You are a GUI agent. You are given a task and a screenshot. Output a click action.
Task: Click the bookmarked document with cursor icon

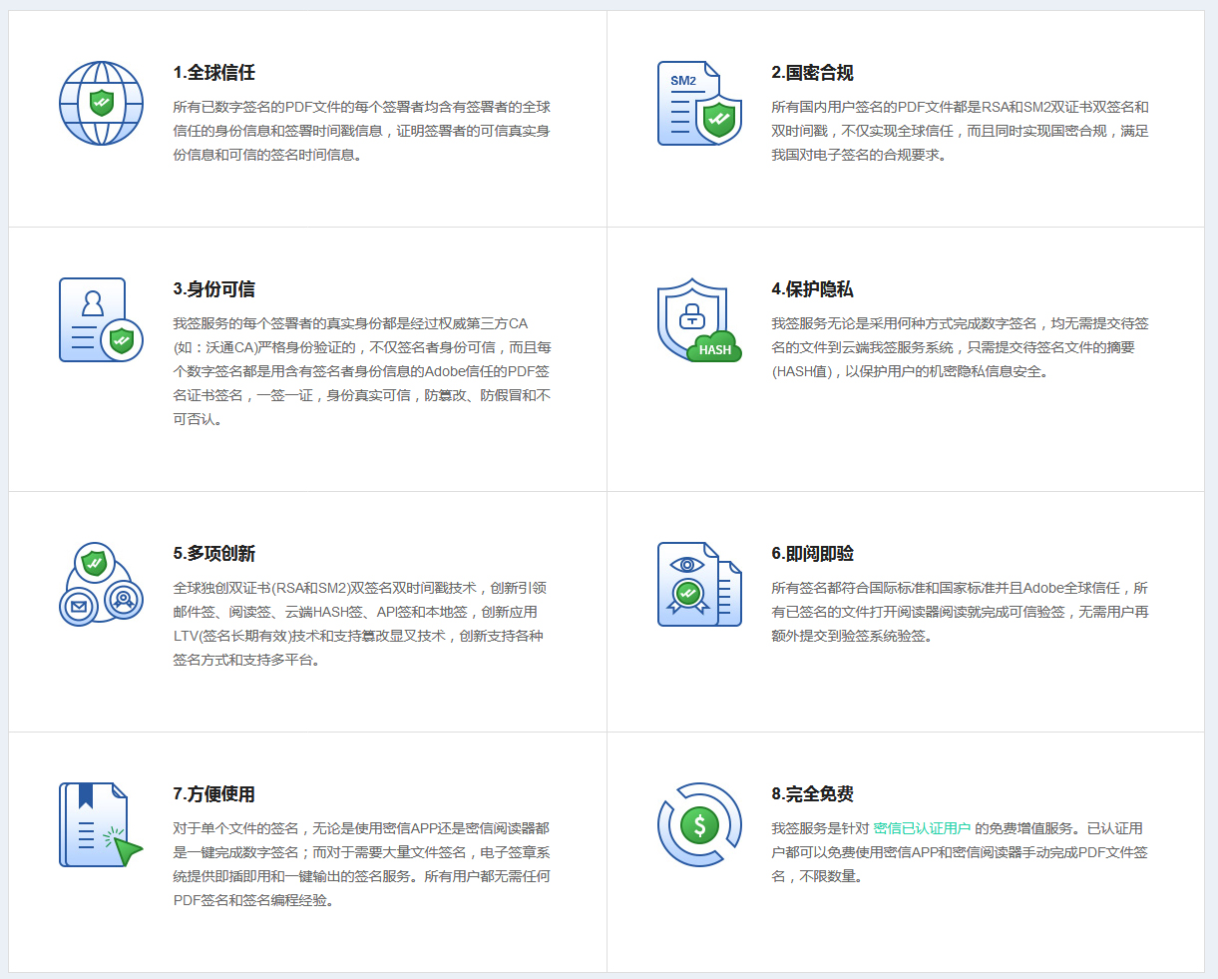101,825
